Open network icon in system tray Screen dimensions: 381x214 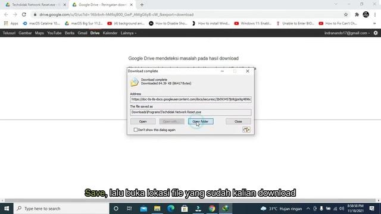tap(335, 209)
